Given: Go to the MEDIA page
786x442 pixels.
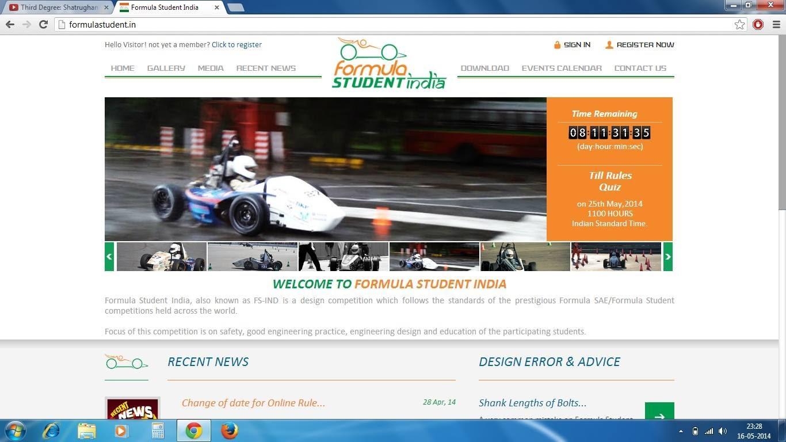Looking at the screenshot, I should (x=211, y=68).
